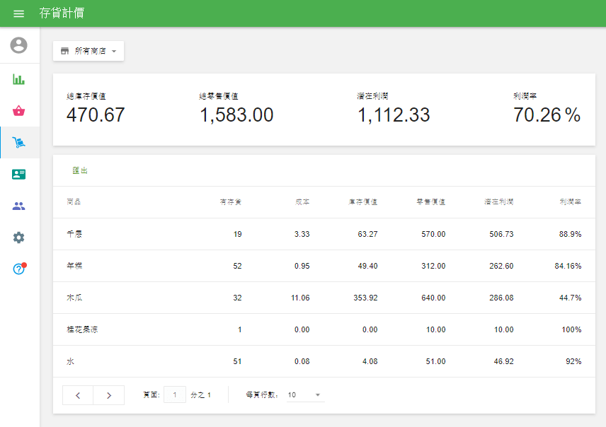Click the page number input field

click(x=175, y=394)
